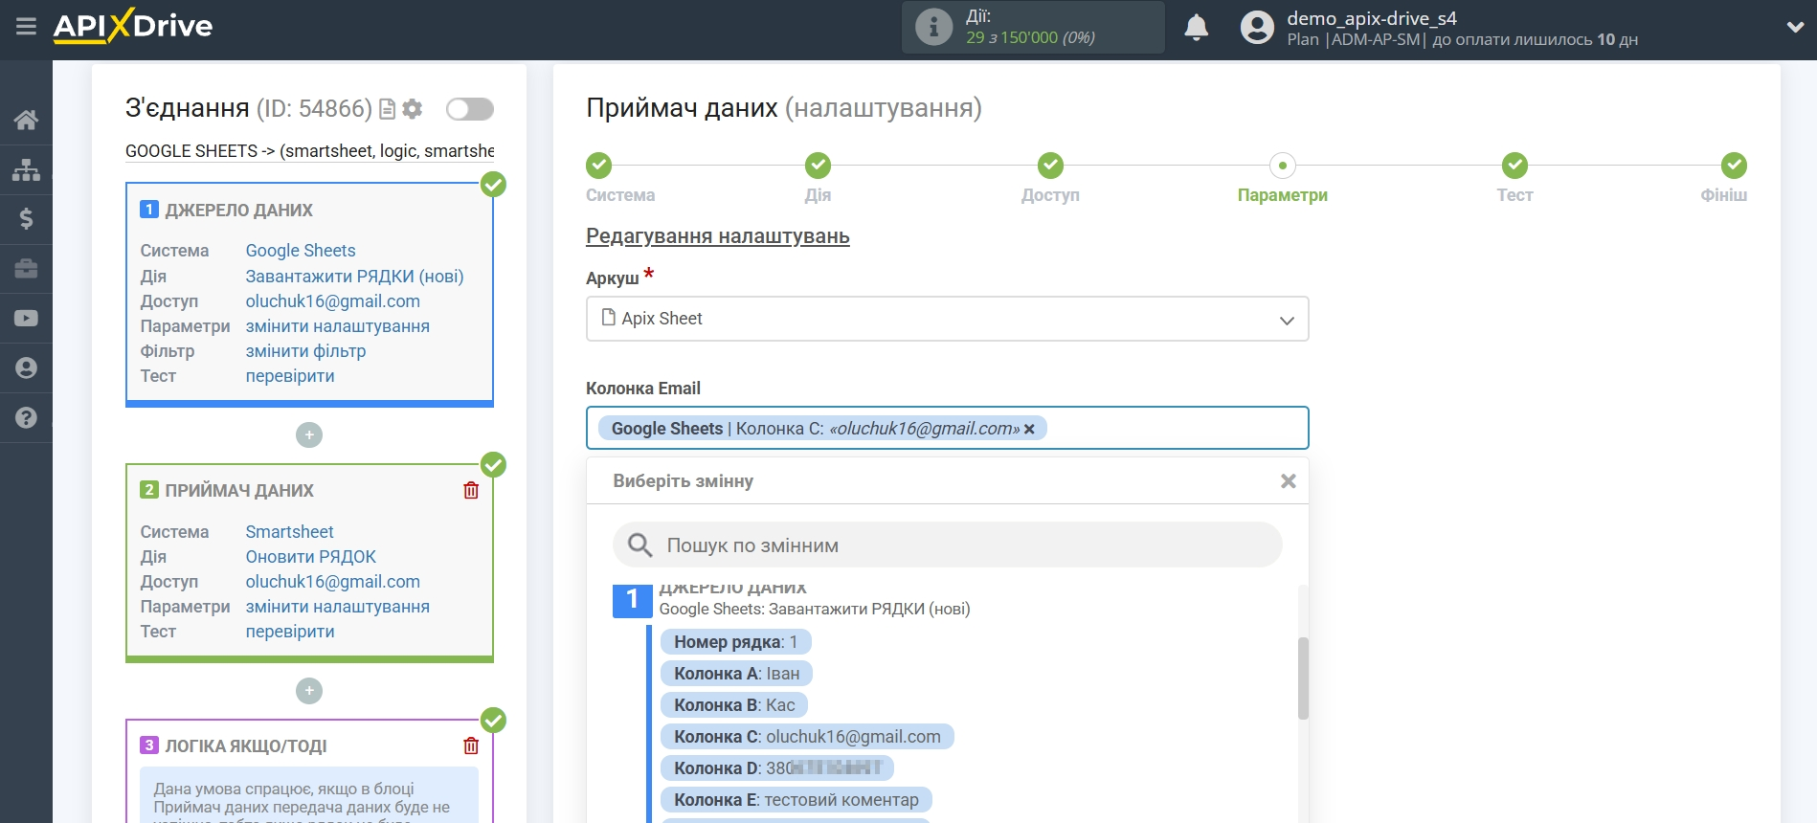Open Smartsheet system link
This screenshot has height=823, width=1817.
click(289, 532)
